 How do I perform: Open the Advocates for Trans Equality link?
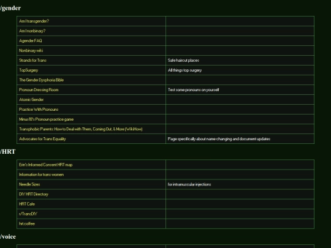[42, 139]
